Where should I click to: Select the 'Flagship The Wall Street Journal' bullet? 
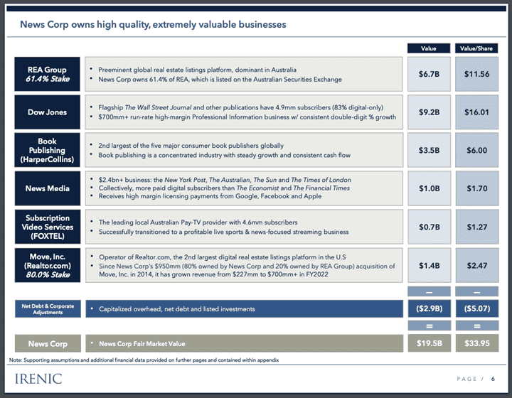(x=240, y=107)
